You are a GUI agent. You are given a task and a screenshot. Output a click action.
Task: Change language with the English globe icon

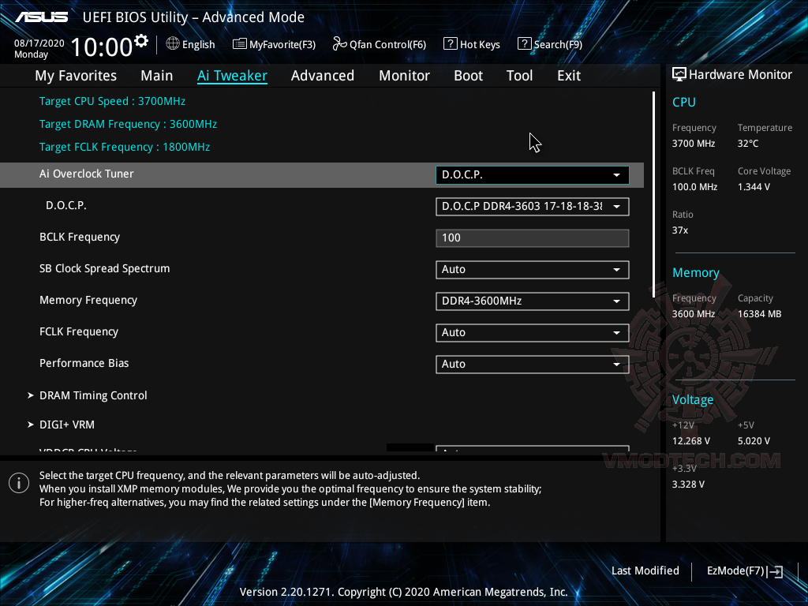174,44
